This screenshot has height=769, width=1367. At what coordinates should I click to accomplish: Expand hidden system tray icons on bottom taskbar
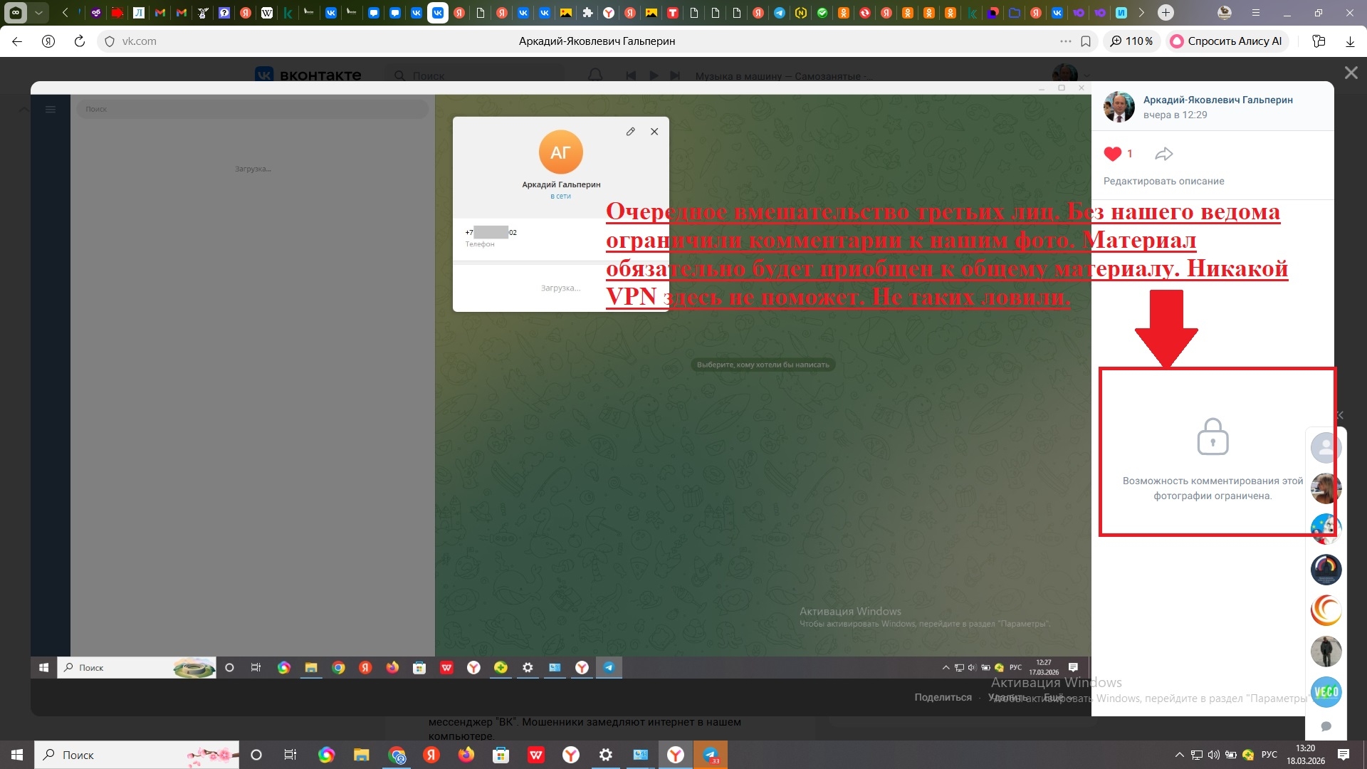1179,755
